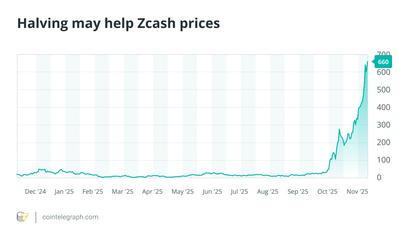Click the 400 y-axis value
409x240 pixels.
tap(383, 107)
